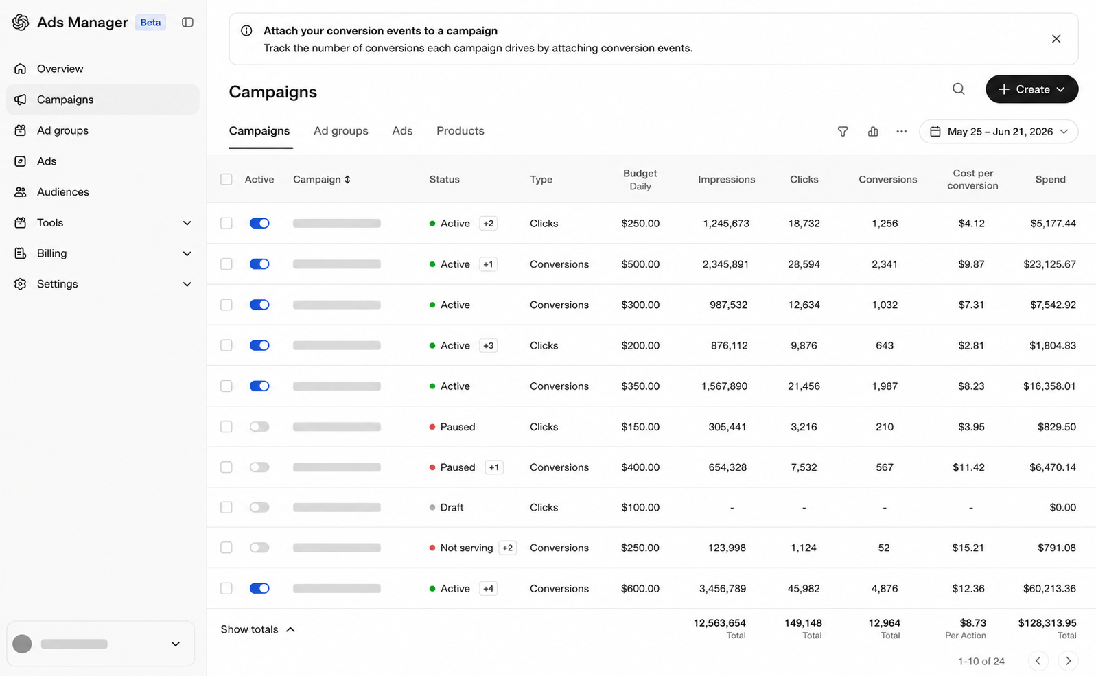Viewport: 1096px width, 676px height.
Task: Click the Ads sidebar icon
Action: coord(21,161)
